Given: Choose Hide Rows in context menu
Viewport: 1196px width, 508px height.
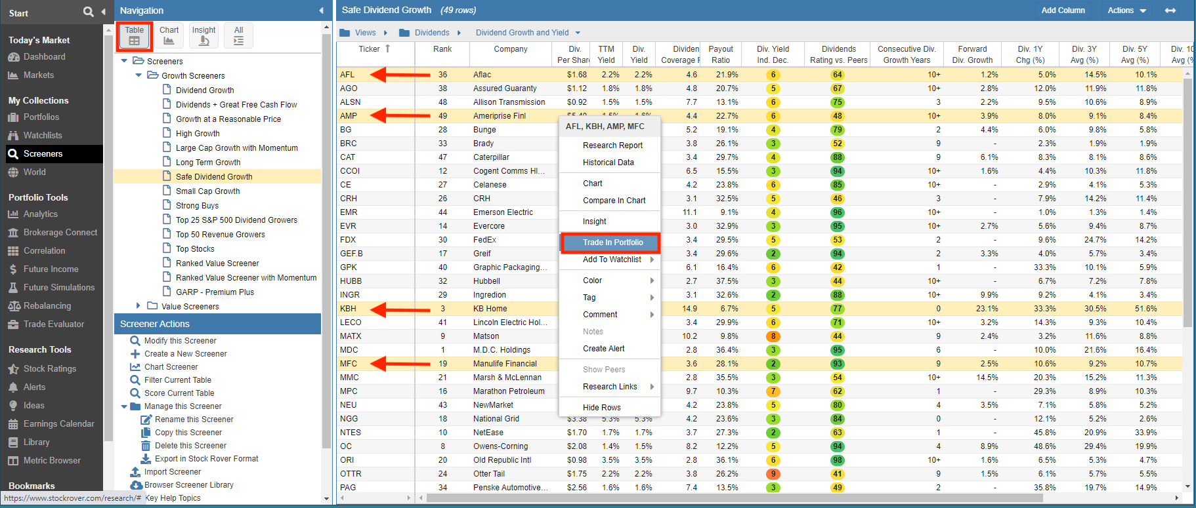Looking at the screenshot, I should click(x=610, y=408).
